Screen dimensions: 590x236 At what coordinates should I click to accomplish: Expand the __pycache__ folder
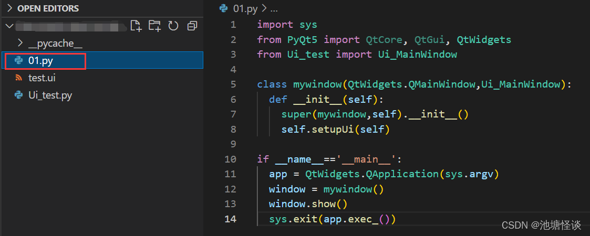pyautogui.click(x=20, y=43)
